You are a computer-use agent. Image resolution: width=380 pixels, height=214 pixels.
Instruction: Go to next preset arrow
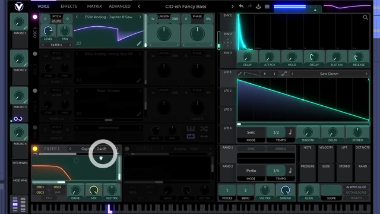coord(232,7)
